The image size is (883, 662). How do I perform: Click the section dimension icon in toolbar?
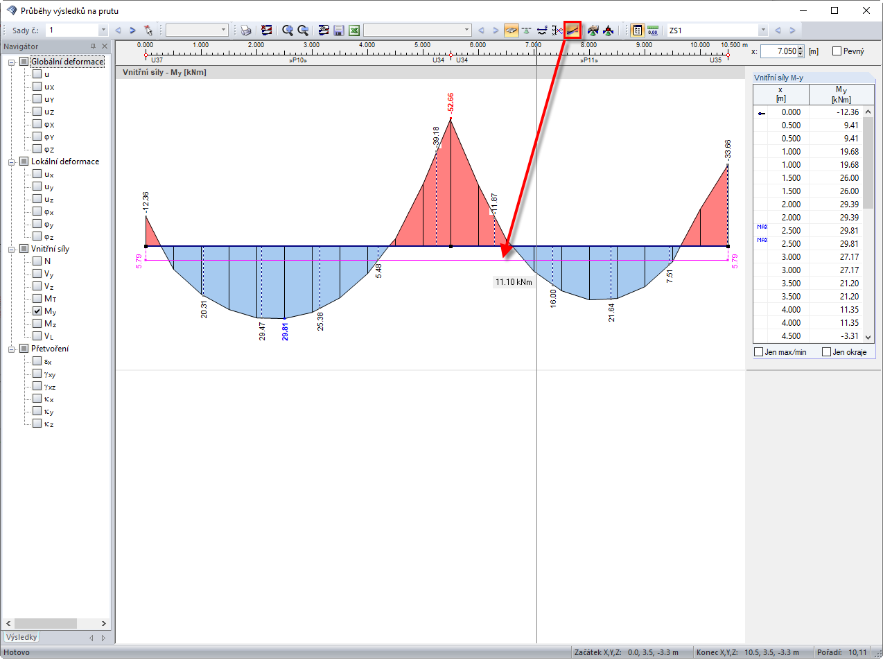point(542,31)
